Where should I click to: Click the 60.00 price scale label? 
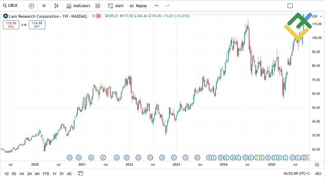coord(317,94)
